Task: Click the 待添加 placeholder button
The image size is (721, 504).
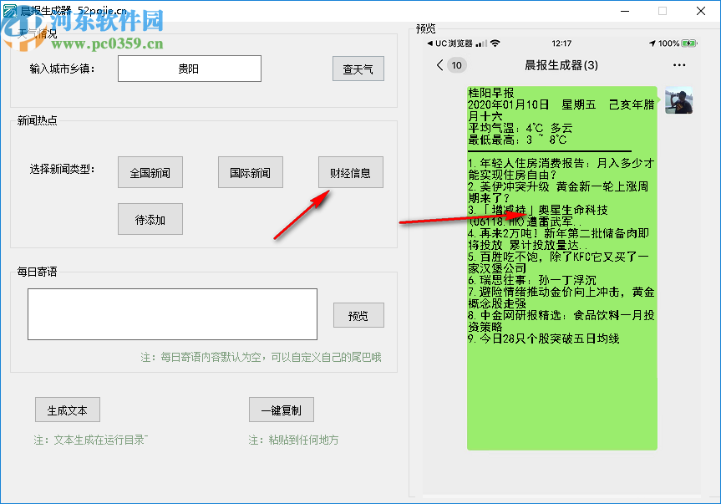Action: pyautogui.click(x=150, y=219)
